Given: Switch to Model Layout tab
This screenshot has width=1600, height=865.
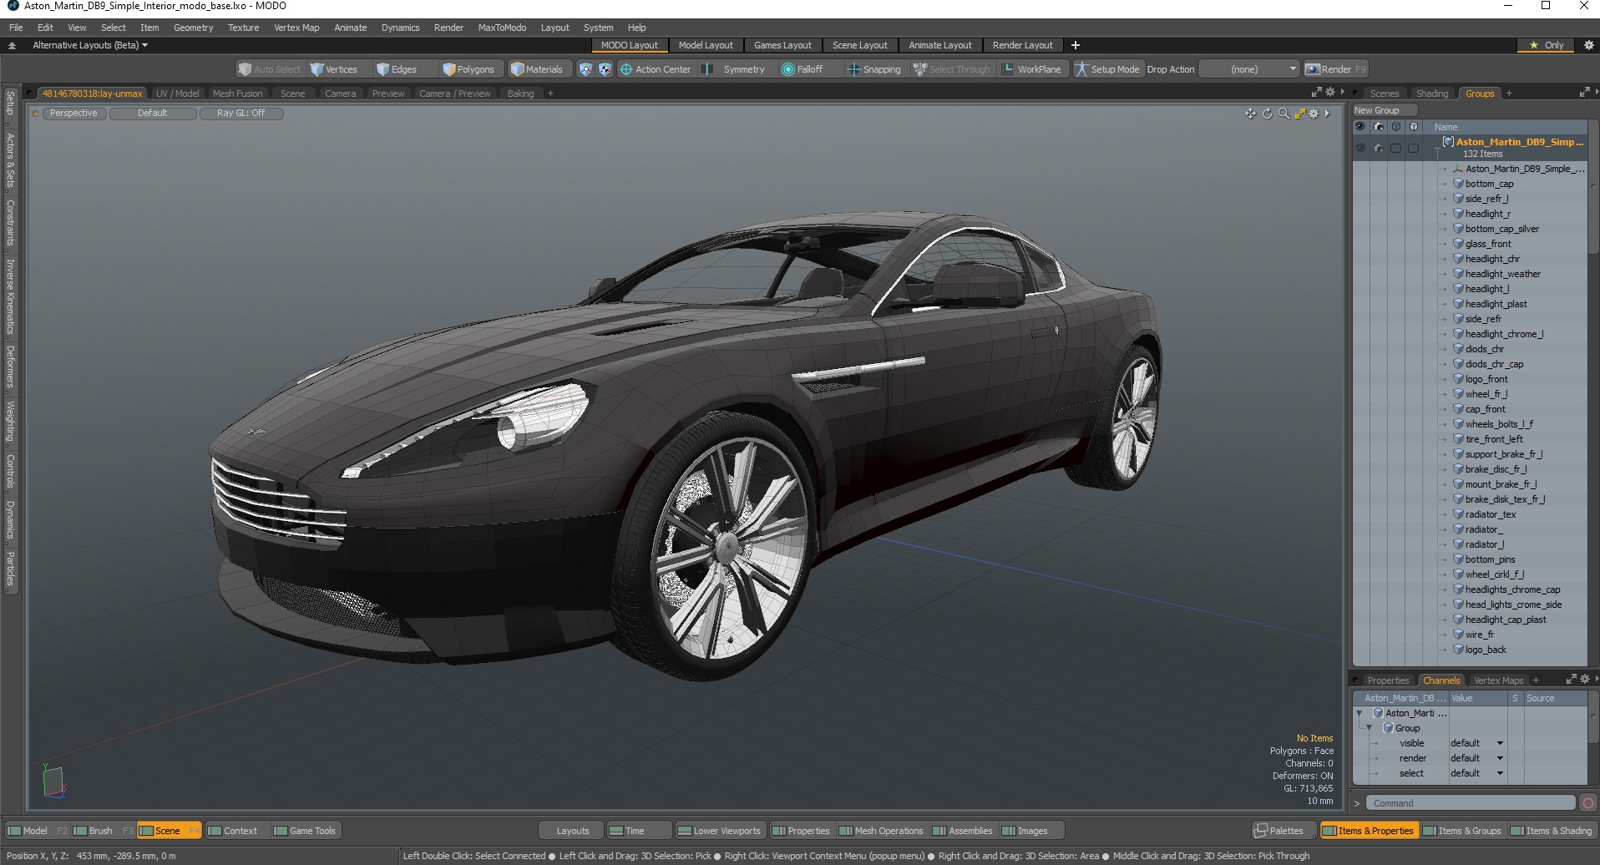Looking at the screenshot, I should click(706, 45).
